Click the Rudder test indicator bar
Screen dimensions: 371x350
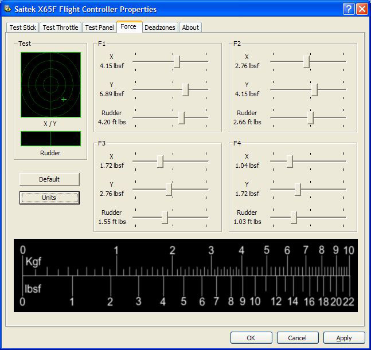(50, 139)
